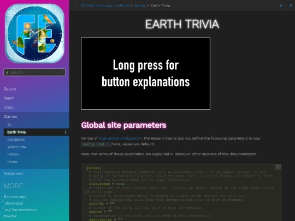The image size is (295, 221).
Task: Click the next page arrow in top bar
Action: pyautogui.click(x=291, y=5)
